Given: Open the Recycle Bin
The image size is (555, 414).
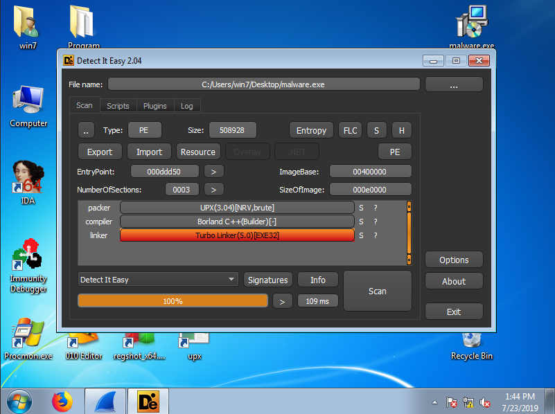Looking at the screenshot, I should click(x=471, y=346).
